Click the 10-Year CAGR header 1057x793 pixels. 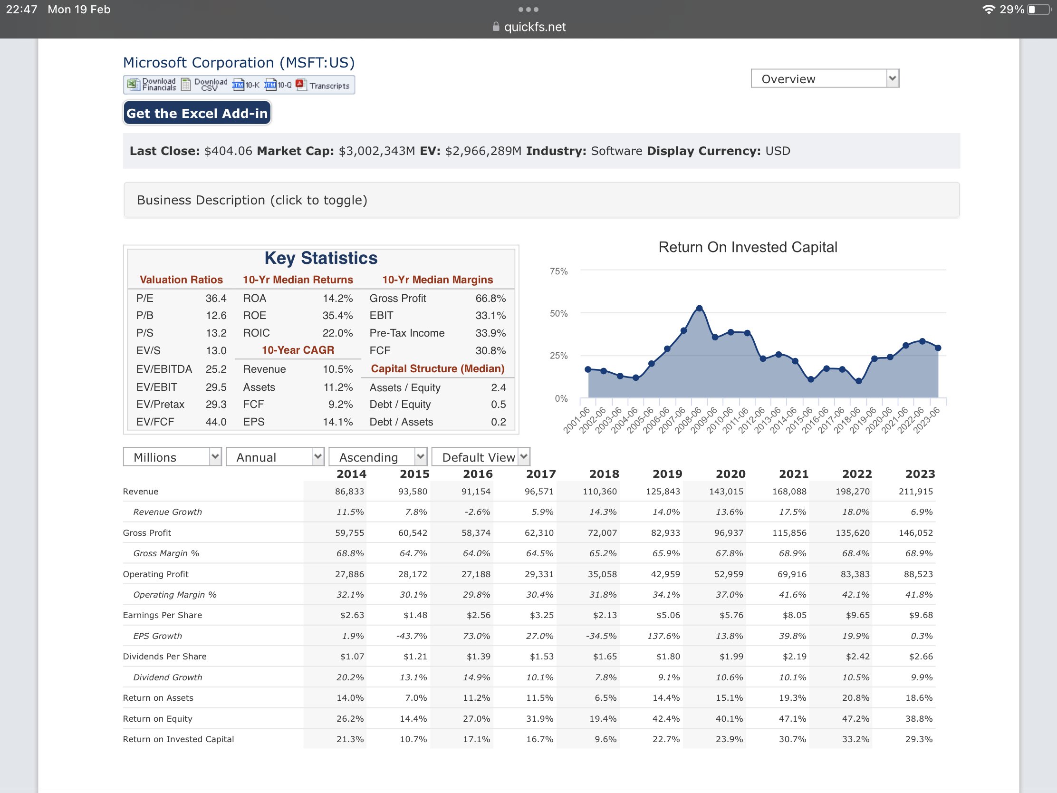click(298, 350)
